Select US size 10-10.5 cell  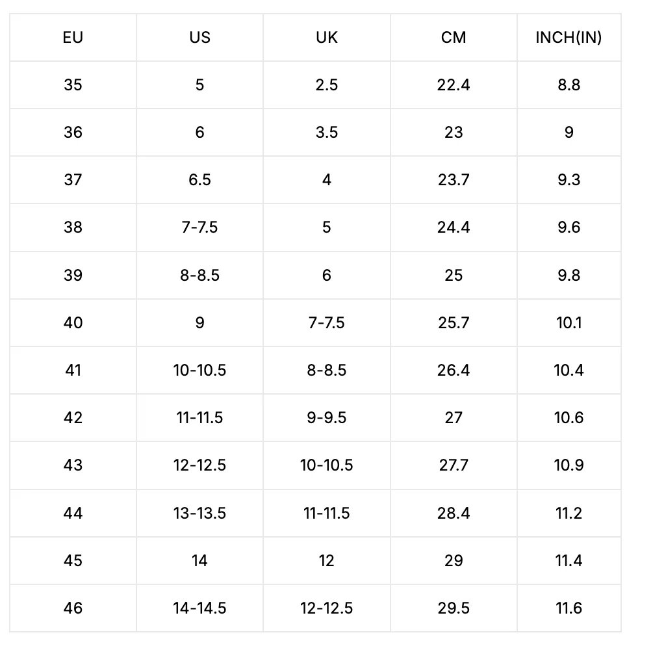(x=199, y=370)
